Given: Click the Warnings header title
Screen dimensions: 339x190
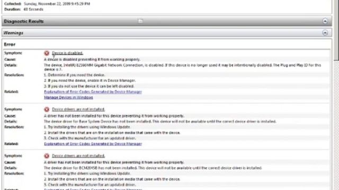Looking at the screenshot, I should pyautogui.click(x=13, y=33).
